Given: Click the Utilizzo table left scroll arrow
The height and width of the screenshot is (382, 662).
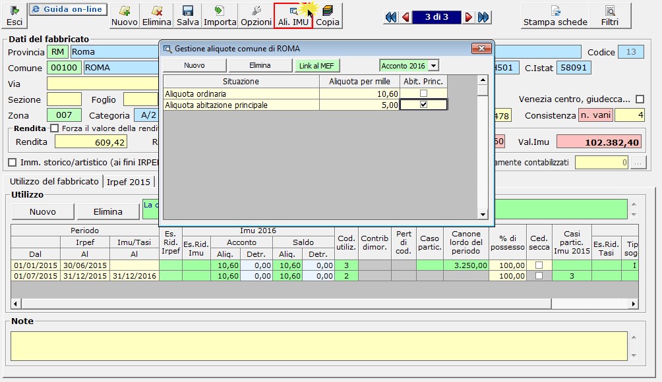Looking at the screenshot, I should [x=16, y=304].
